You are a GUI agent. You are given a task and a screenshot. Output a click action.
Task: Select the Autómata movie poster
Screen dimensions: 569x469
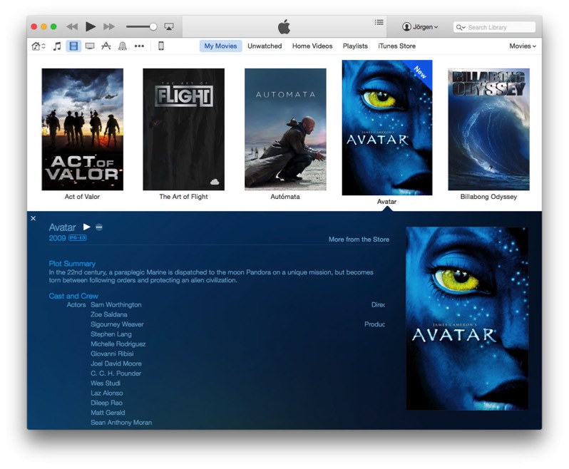pos(285,129)
